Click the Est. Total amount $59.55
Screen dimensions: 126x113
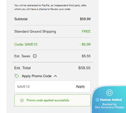84,68
